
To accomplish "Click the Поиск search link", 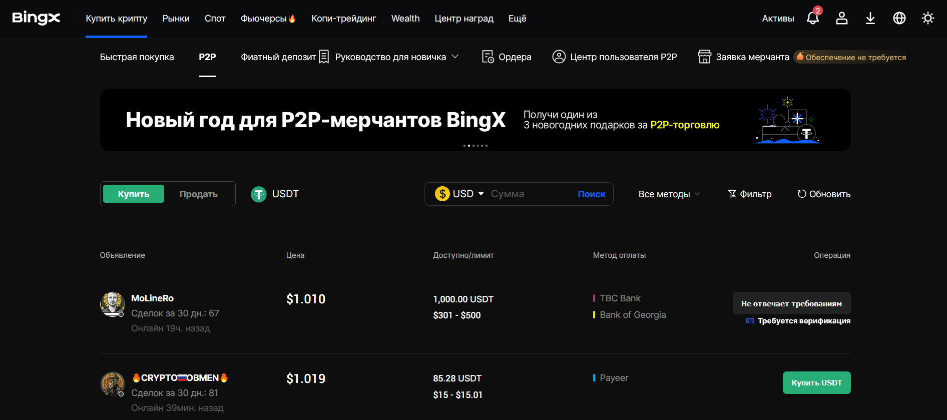I will click(x=592, y=194).
